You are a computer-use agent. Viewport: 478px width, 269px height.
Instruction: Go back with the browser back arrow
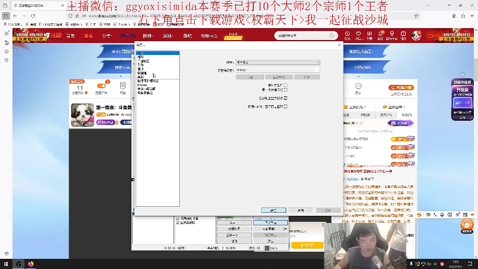point(15,16)
